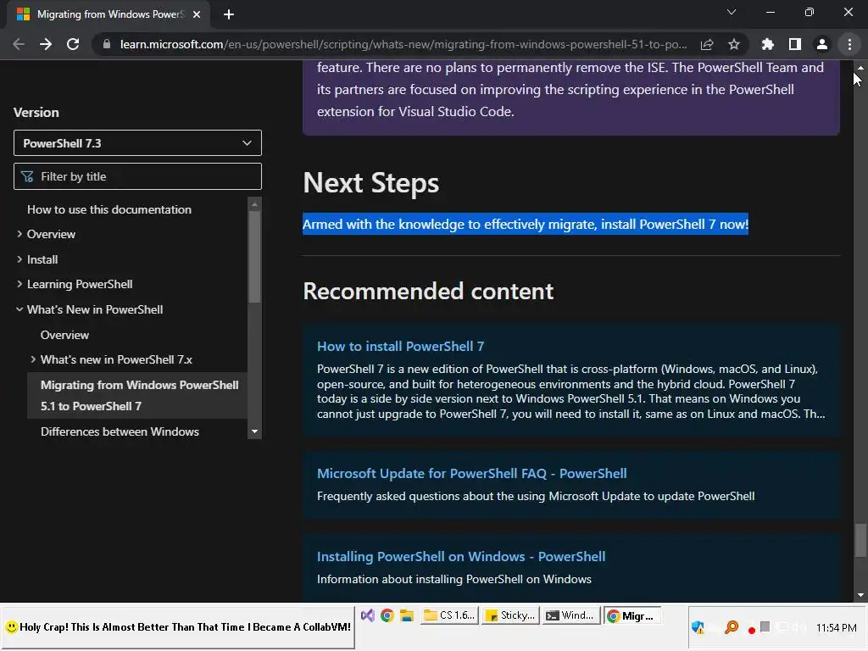Click page scrollbar down arrow
This screenshot has height=651, width=868.
click(x=860, y=596)
